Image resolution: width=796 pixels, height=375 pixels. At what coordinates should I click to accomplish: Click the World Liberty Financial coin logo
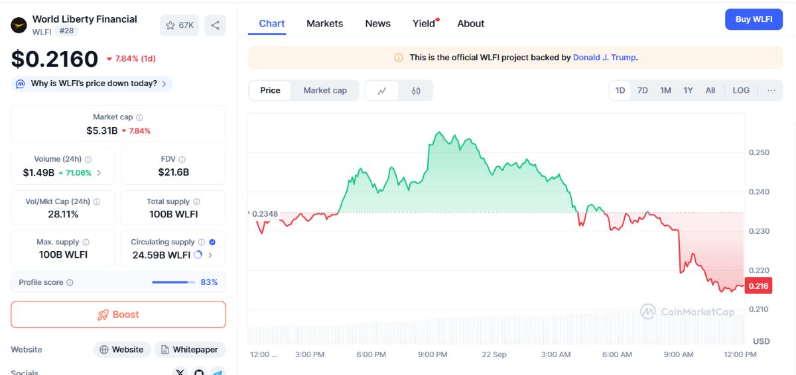click(19, 25)
